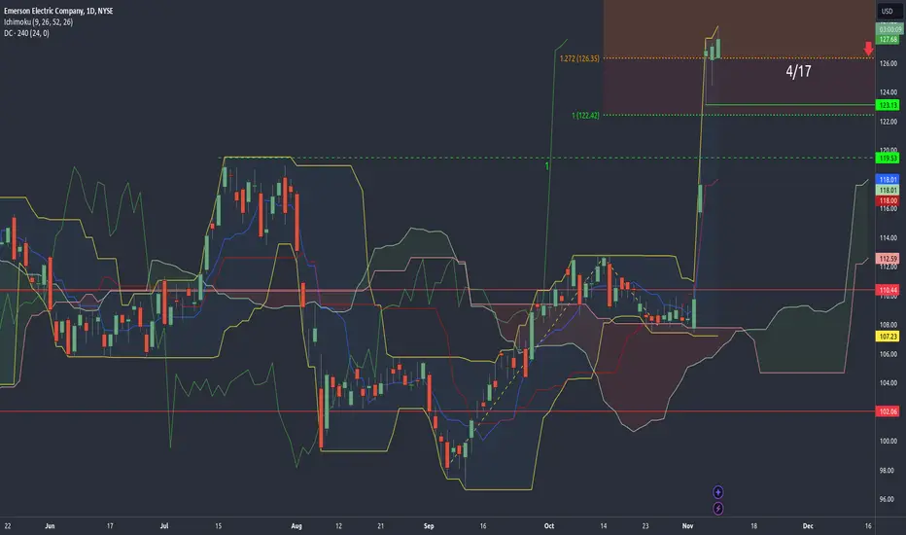Image resolution: width=906 pixels, height=535 pixels.
Task: Open the USD currency selector
Action: (x=888, y=11)
